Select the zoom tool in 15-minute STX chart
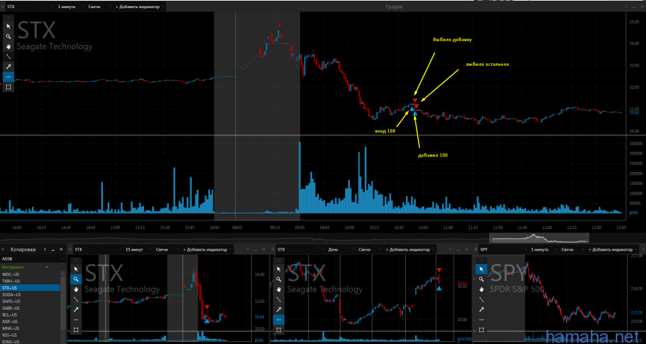 coord(76,279)
